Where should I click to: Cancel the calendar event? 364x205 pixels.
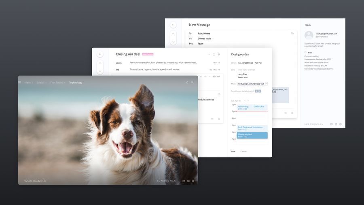pos(243,152)
